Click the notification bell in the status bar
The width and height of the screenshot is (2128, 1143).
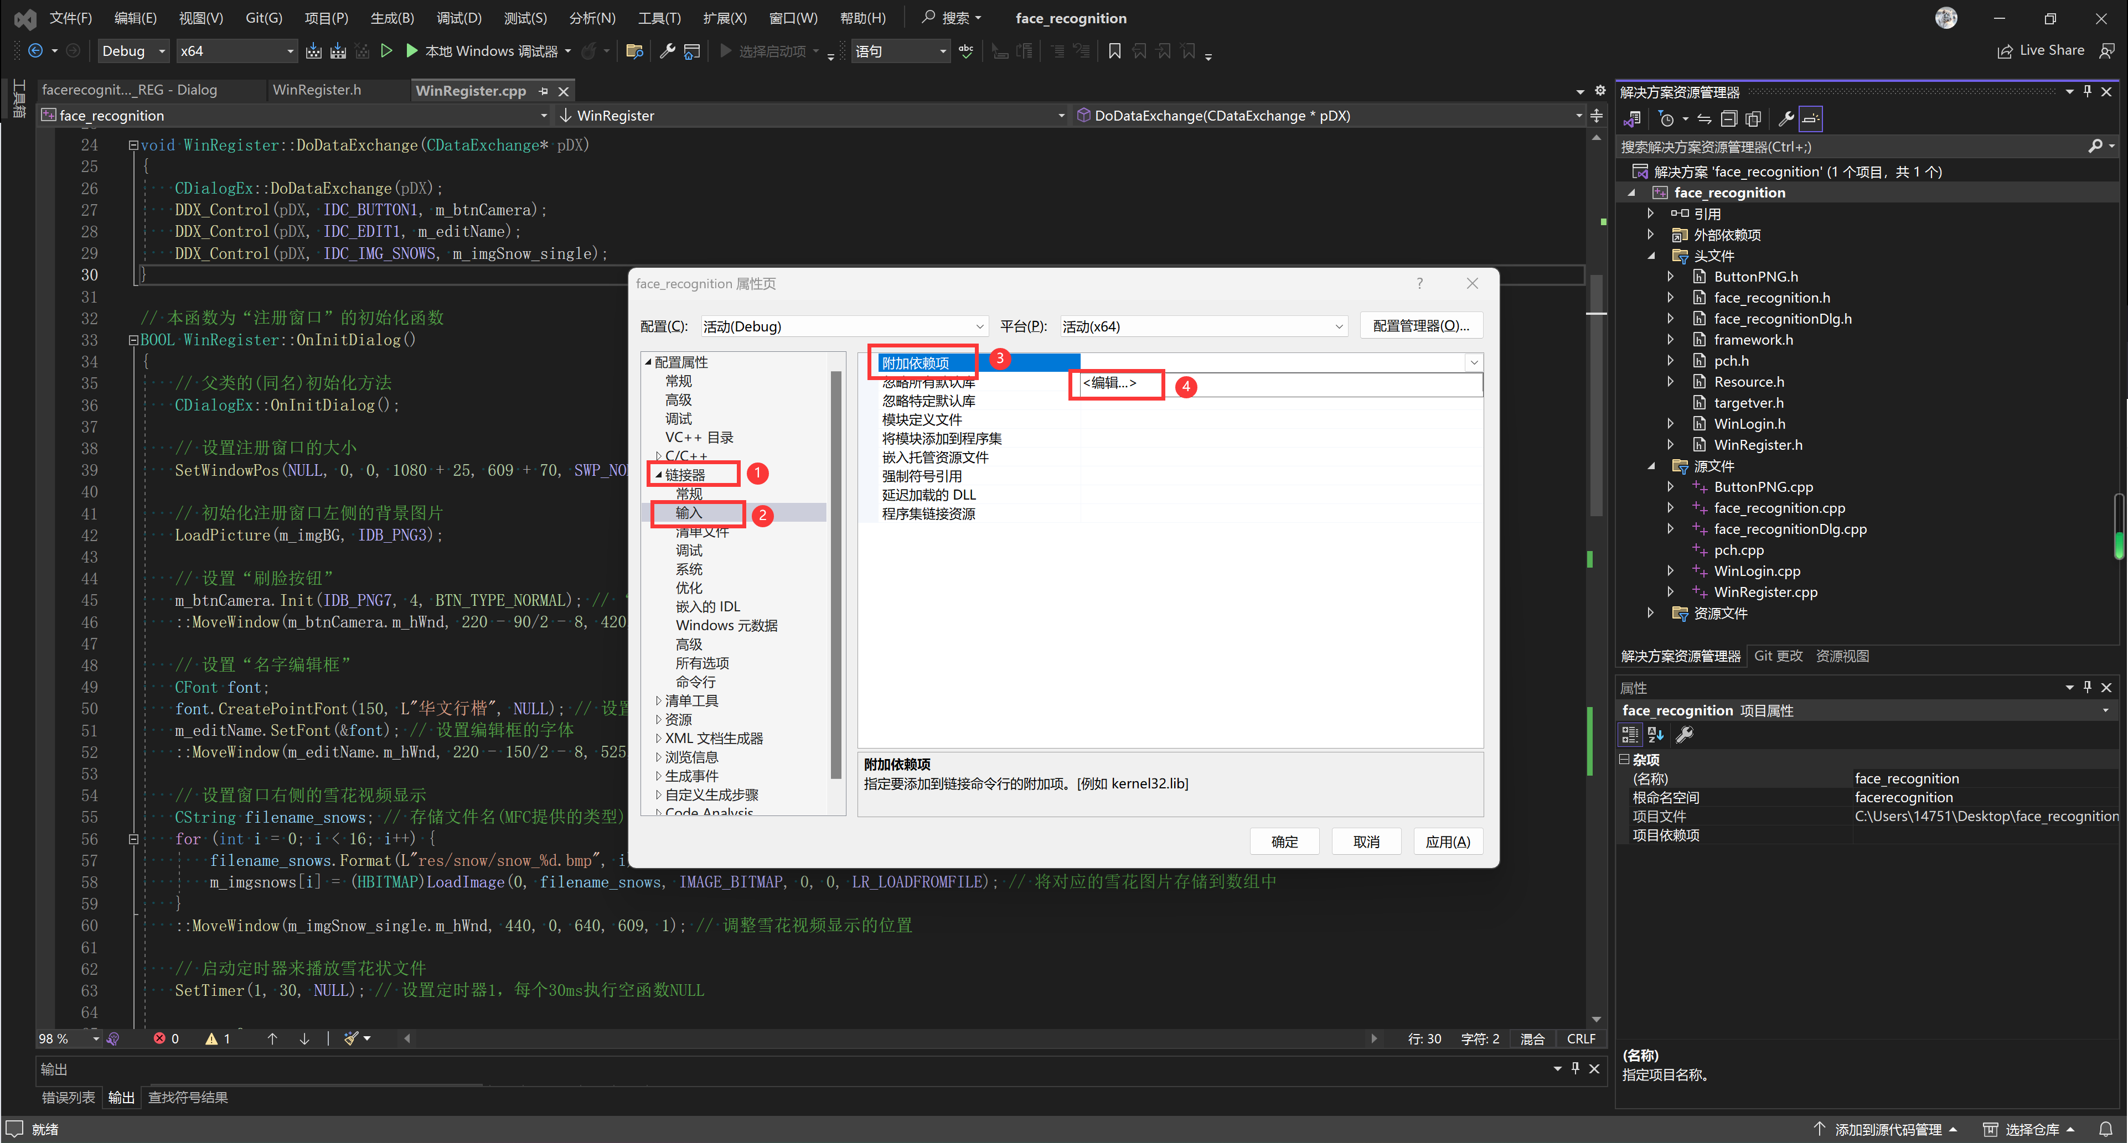2106,1128
